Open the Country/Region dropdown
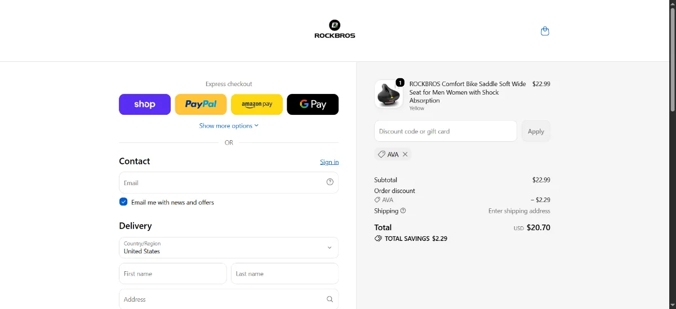Viewport: 676px width, 309px height. coord(229,248)
